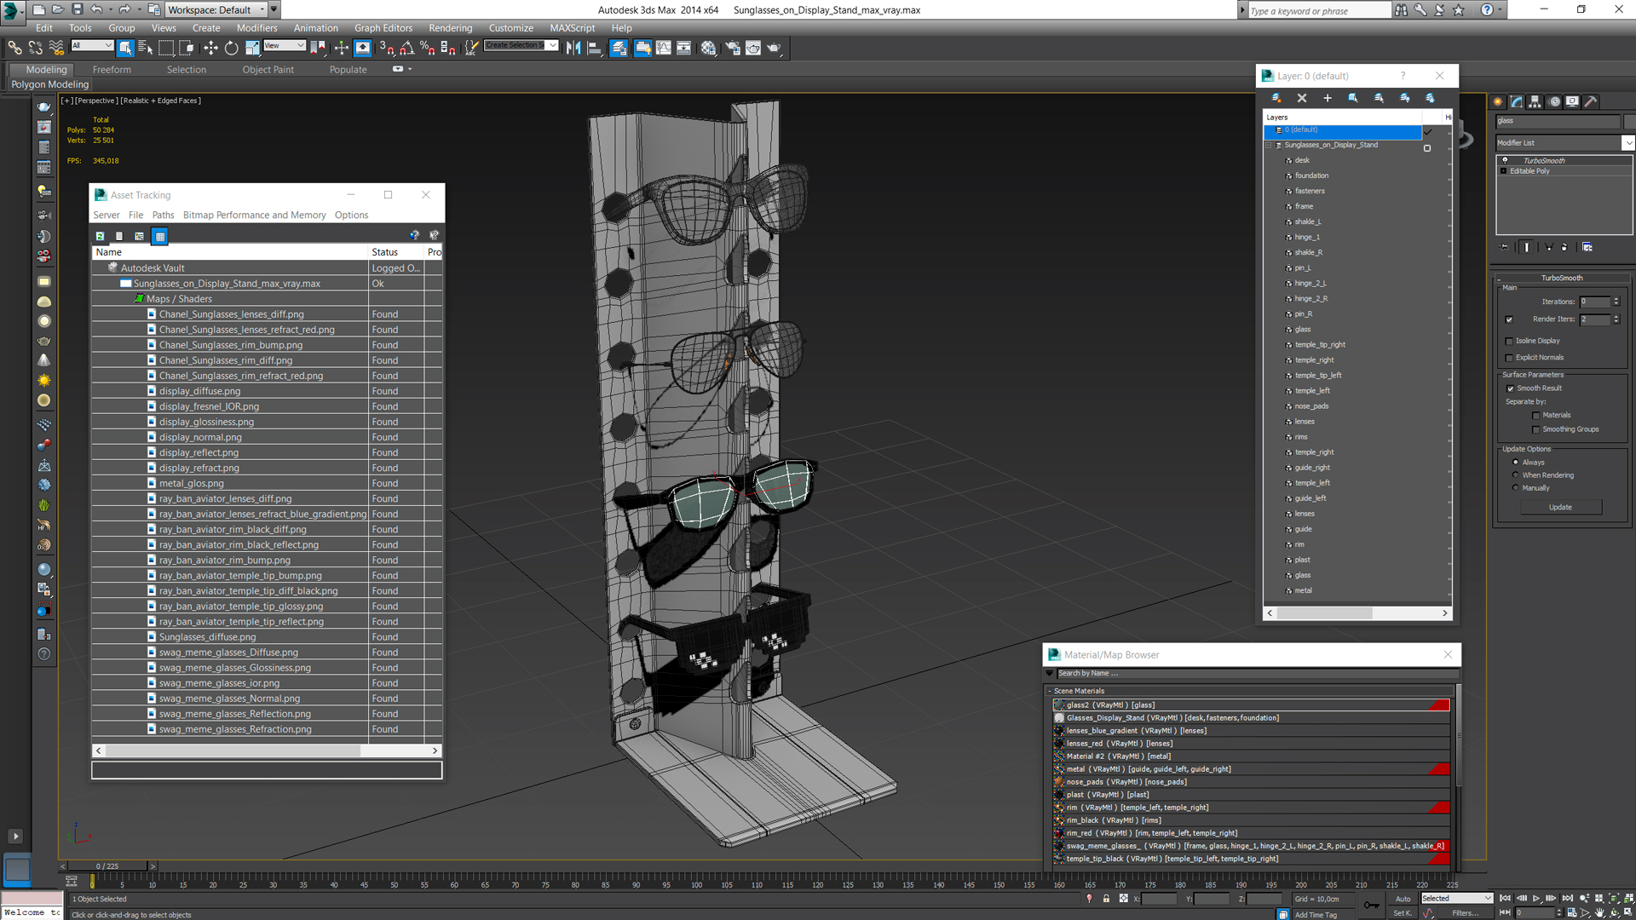
Task: Open the Hierarchy command panel tab
Action: (x=1535, y=101)
